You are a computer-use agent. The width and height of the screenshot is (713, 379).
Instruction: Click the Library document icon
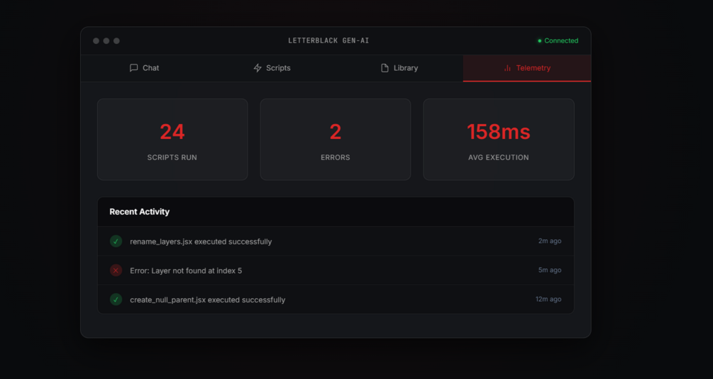pyautogui.click(x=385, y=68)
